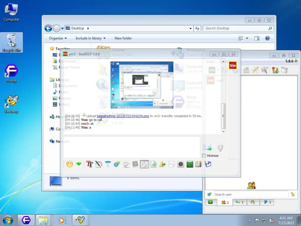Click the green down-arrow envelope icon
Image resolution: width=301 pixels, height=226 pixels.
tap(79, 164)
